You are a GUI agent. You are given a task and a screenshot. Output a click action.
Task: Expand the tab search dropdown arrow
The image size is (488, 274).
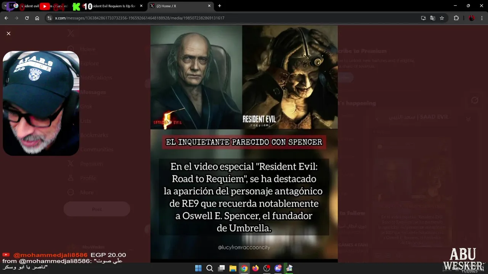5,6
